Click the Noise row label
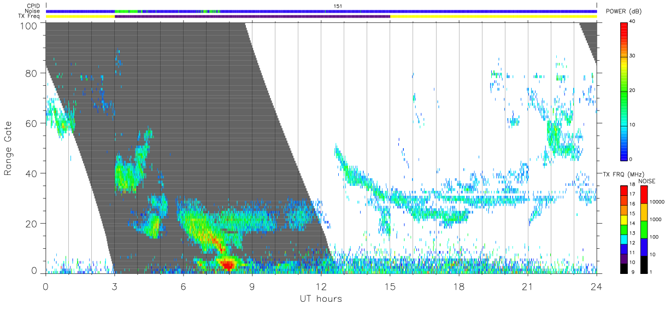The width and height of the screenshot is (671, 310). pyautogui.click(x=33, y=11)
